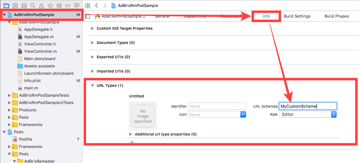Click the plus button to add URL type
Image resolution: width=359 pixels, height=163 pixels.
tap(132, 142)
